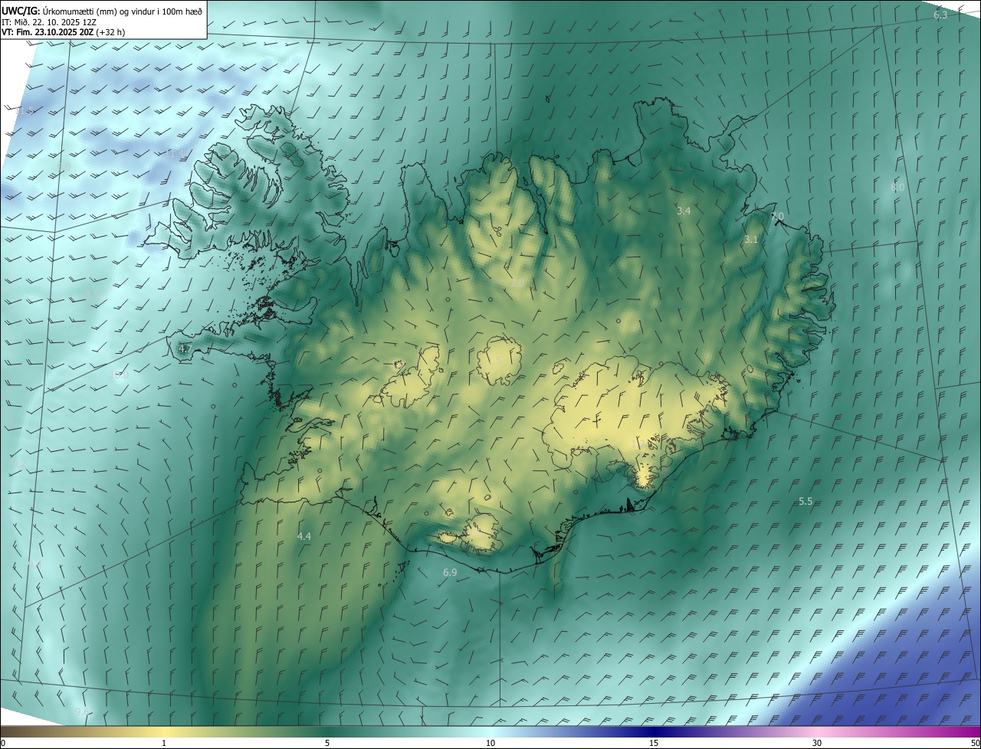This screenshot has height=749, width=981.
Task: Click the colorbar tick label 30
Action: (817, 743)
